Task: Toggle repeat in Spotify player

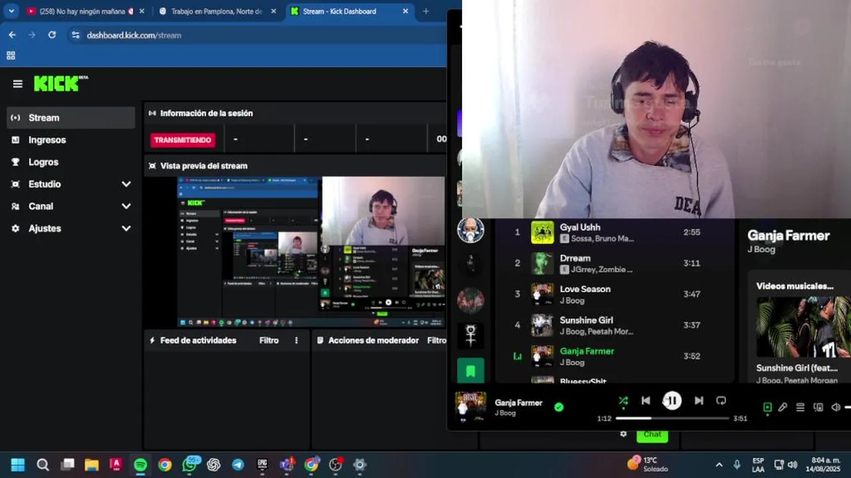Action: click(x=721, y=400)
